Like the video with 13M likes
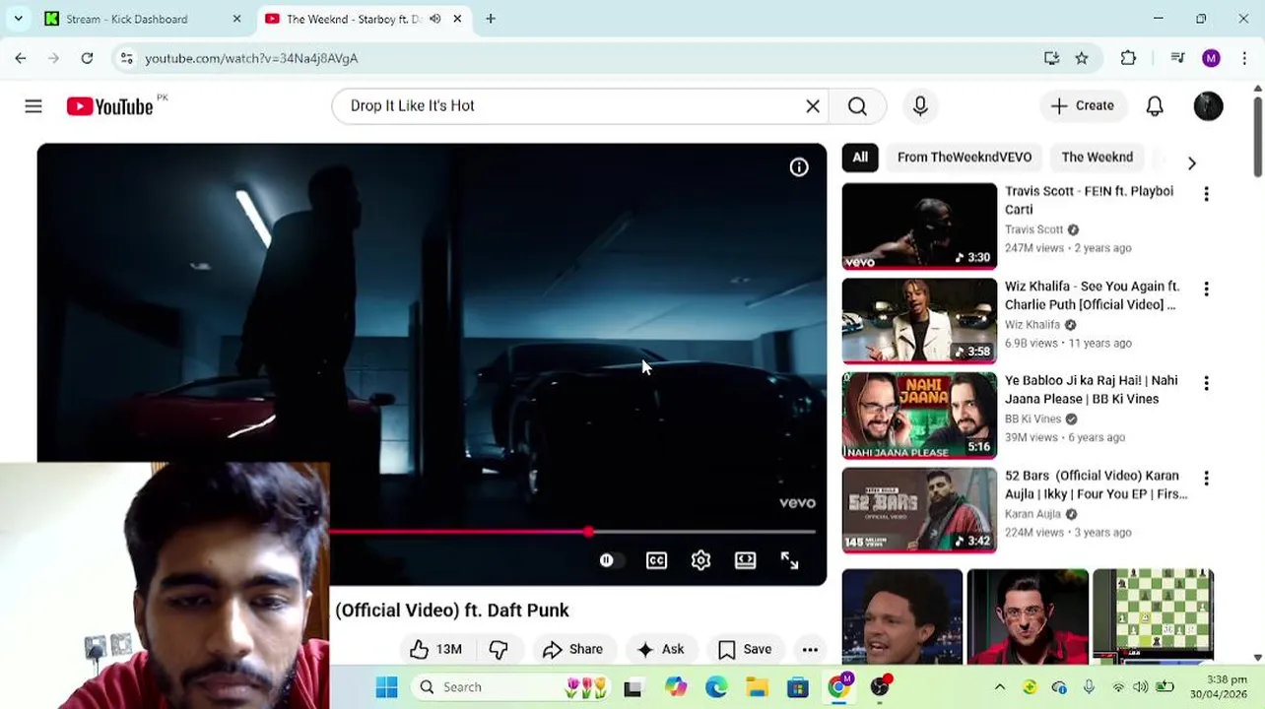The height and width of the screenshot is (709, 1265). point(436,649)
